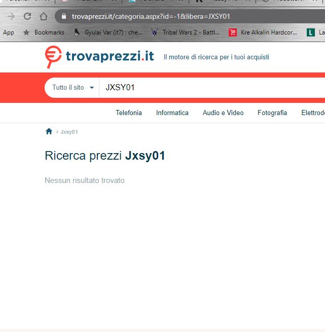Open the Audio e Video category
This screenshot has width=325, height=332.
223,113
